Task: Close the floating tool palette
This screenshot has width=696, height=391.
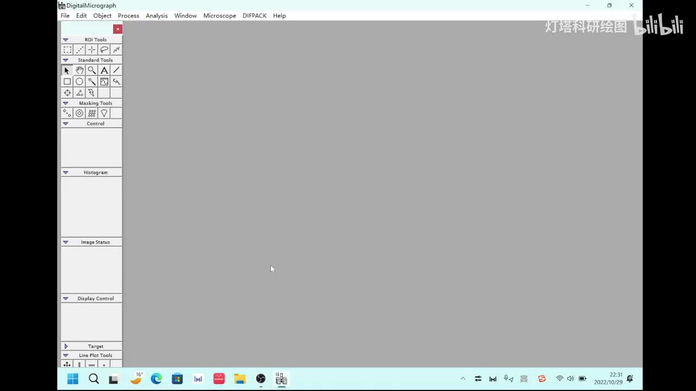Action: coord(117,29)
